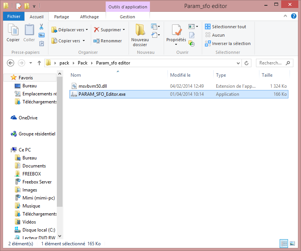
Task: Collapse the ribbon with chevron
Action: tap(285, 16)
